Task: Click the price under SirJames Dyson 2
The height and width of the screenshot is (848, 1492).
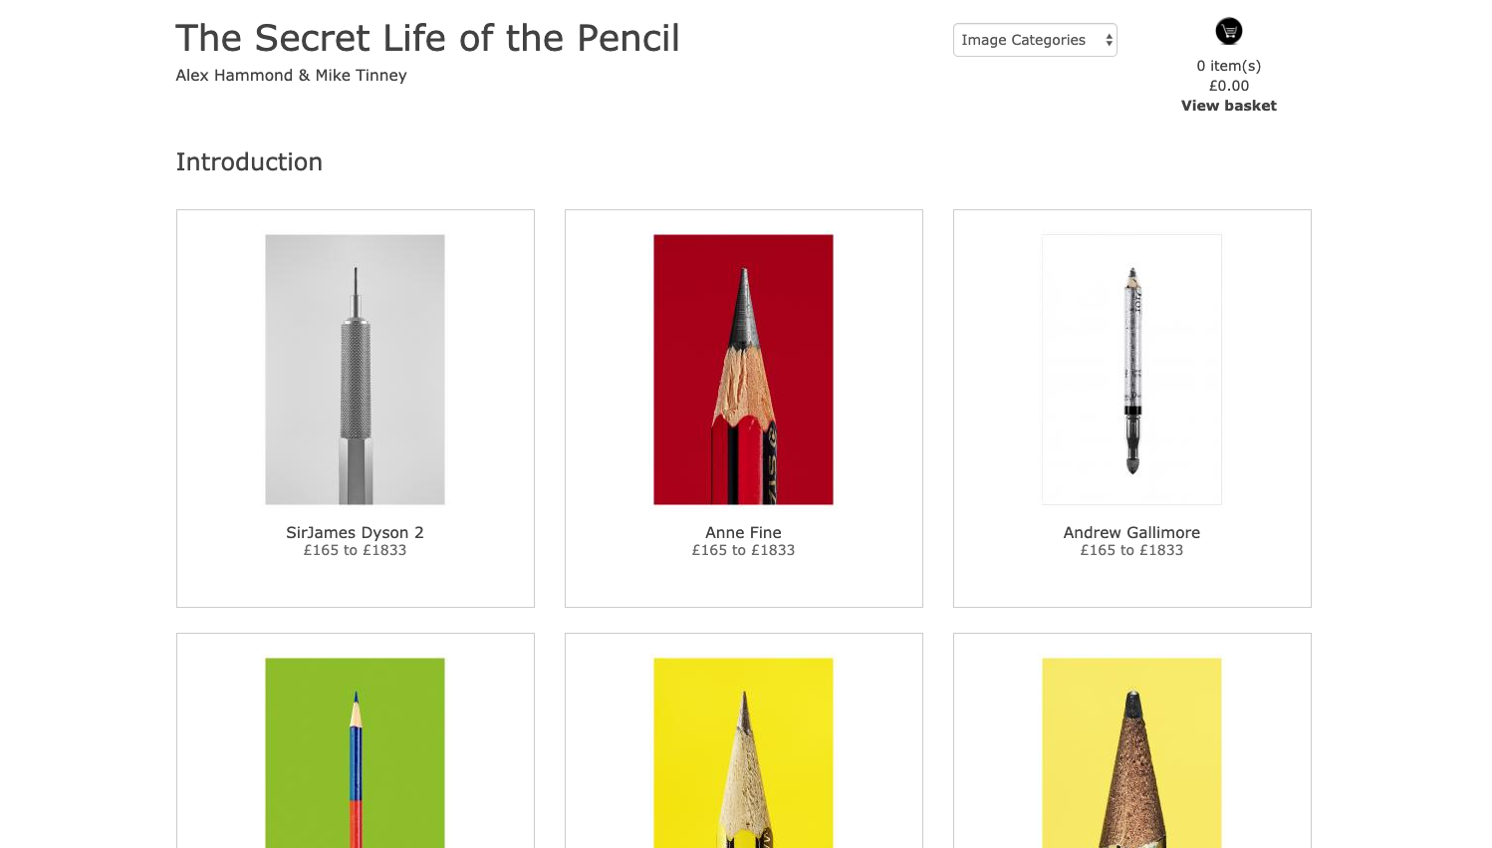Action: pyautogui.click(x=355, y=550)
